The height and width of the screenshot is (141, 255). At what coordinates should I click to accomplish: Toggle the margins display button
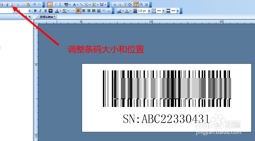141,5
